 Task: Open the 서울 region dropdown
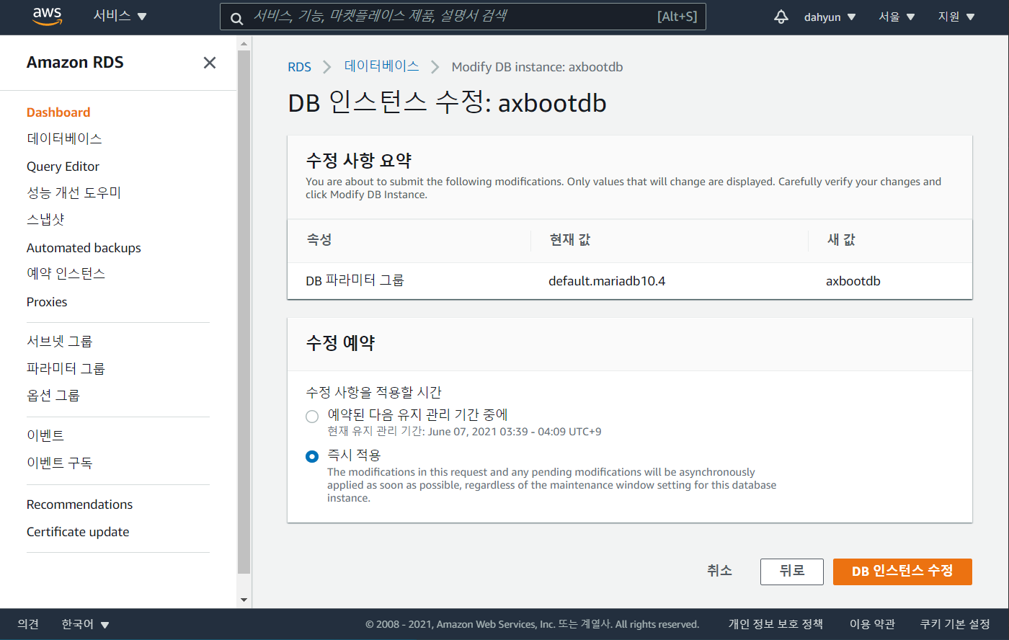click(x=897, y=17)
